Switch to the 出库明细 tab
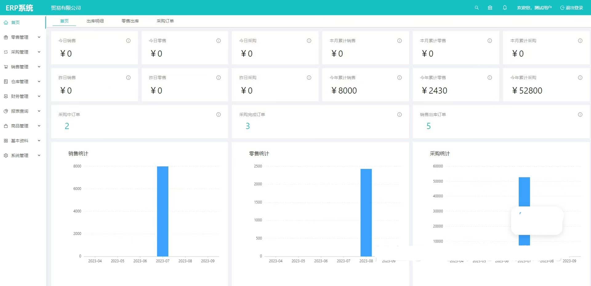591x286 pixels. (95, 21)
